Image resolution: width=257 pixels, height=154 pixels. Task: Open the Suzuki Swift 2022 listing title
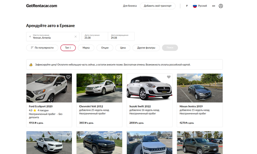click(140, 106)
